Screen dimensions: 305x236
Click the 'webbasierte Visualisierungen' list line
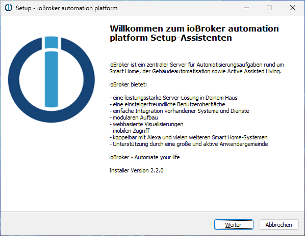click(146, 124)
